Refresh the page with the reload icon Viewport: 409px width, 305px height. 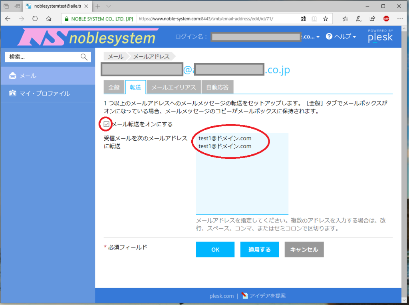click(35, 19)
